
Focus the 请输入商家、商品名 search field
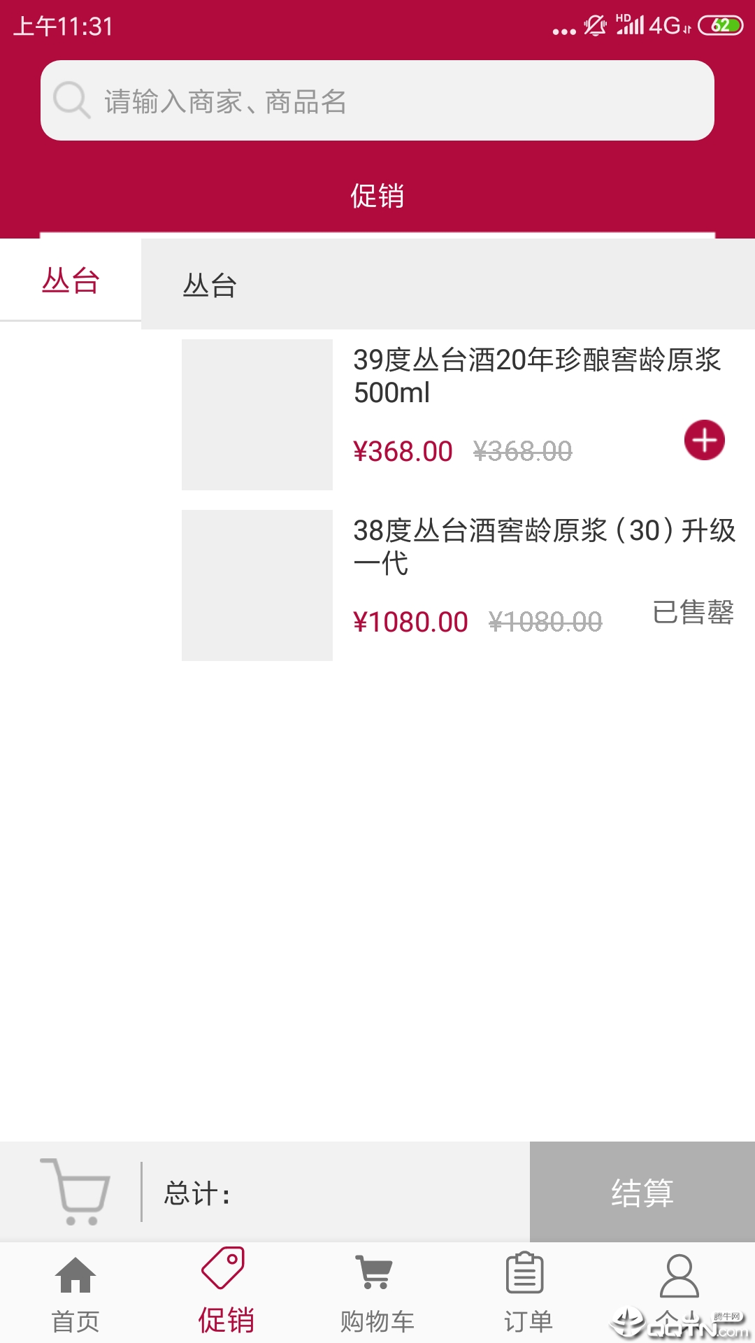(377, 101)
